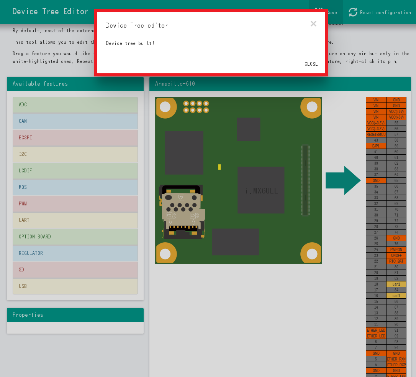Select pin 25

tap(376, 244)
